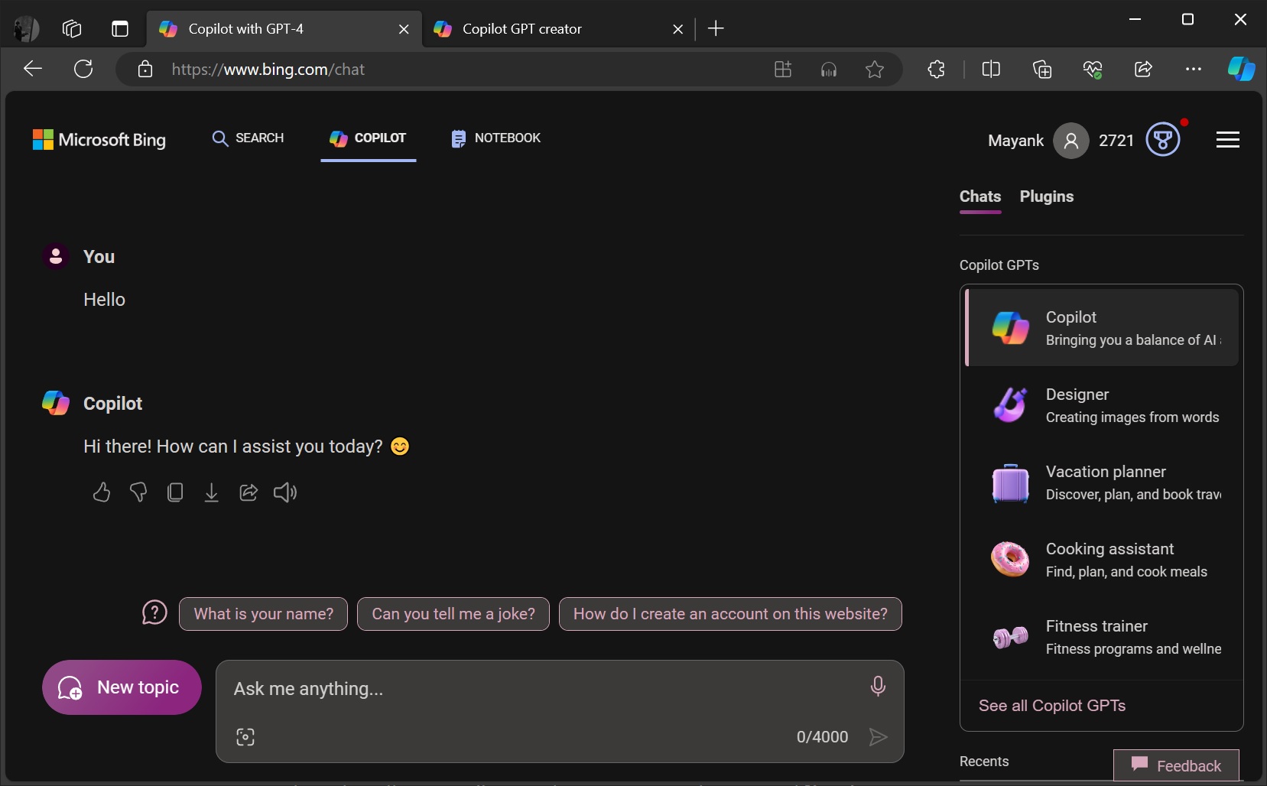Select the Fitness trainer GPT
The height and width of the screenshot is (786, 1267).
[1102, 637]
